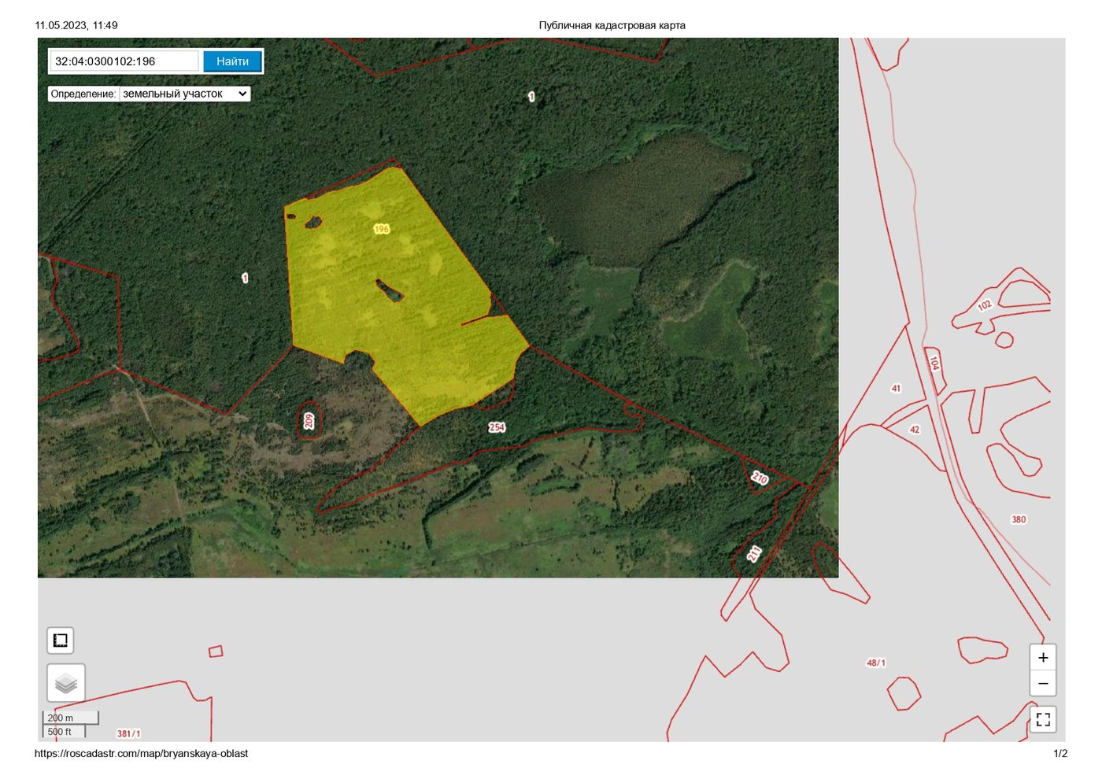Open the земельный участок dropdown

[x=185, y=94]
